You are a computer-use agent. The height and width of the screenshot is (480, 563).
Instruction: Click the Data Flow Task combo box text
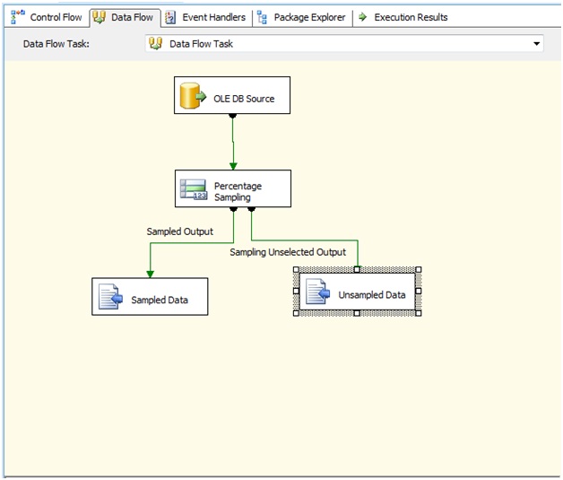[202, 43]
